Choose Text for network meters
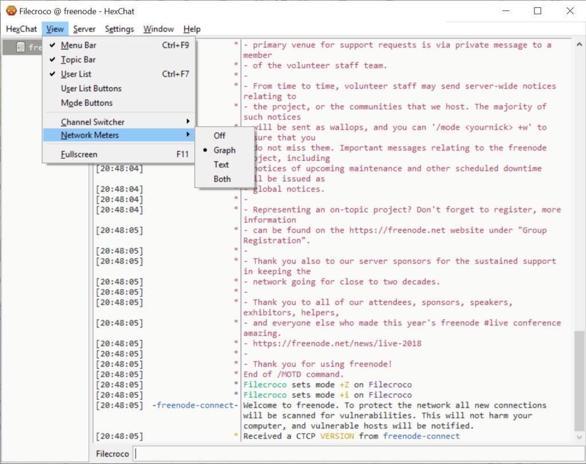 click(x=224, y=165)
